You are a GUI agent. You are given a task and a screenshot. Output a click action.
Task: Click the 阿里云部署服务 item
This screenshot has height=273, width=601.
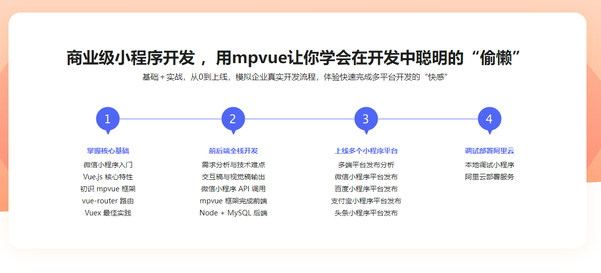pyautogui.click(x=489, y=177)
